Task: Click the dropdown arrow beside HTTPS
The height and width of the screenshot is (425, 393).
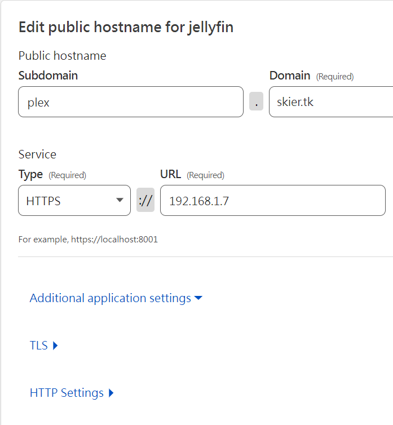Action: 120,200
